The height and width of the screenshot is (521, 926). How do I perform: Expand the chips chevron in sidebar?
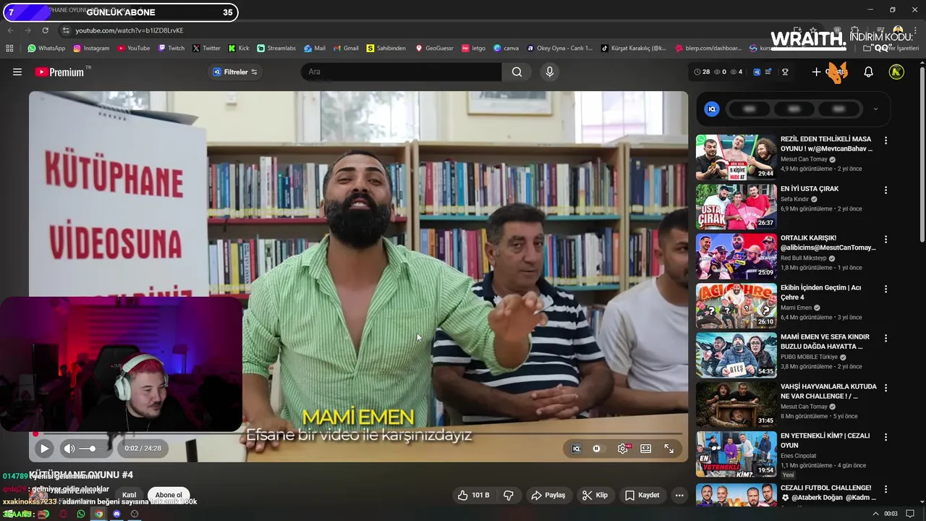coord(875,109)
